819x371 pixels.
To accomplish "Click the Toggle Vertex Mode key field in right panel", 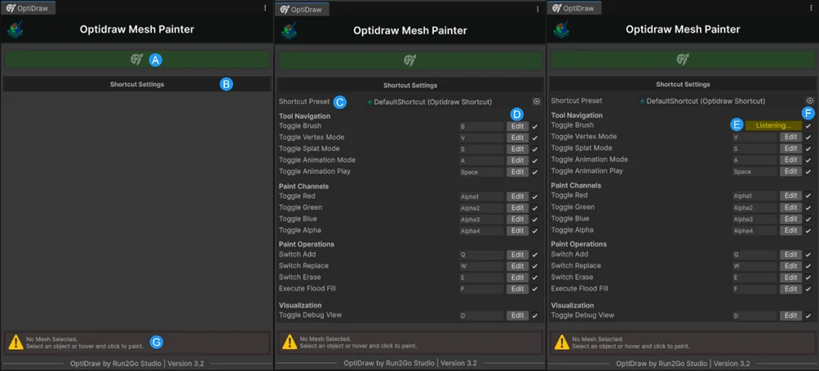I will (x=755, y=137).
